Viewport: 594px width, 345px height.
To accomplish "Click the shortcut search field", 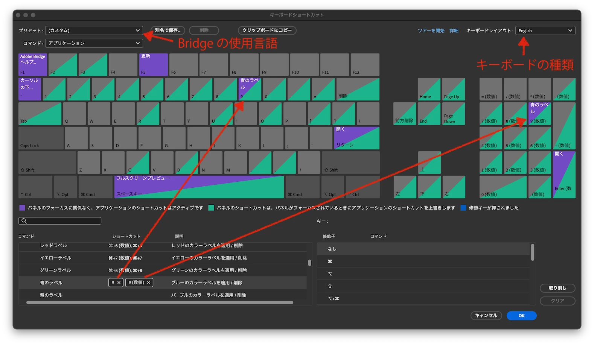I will point(60,221).
